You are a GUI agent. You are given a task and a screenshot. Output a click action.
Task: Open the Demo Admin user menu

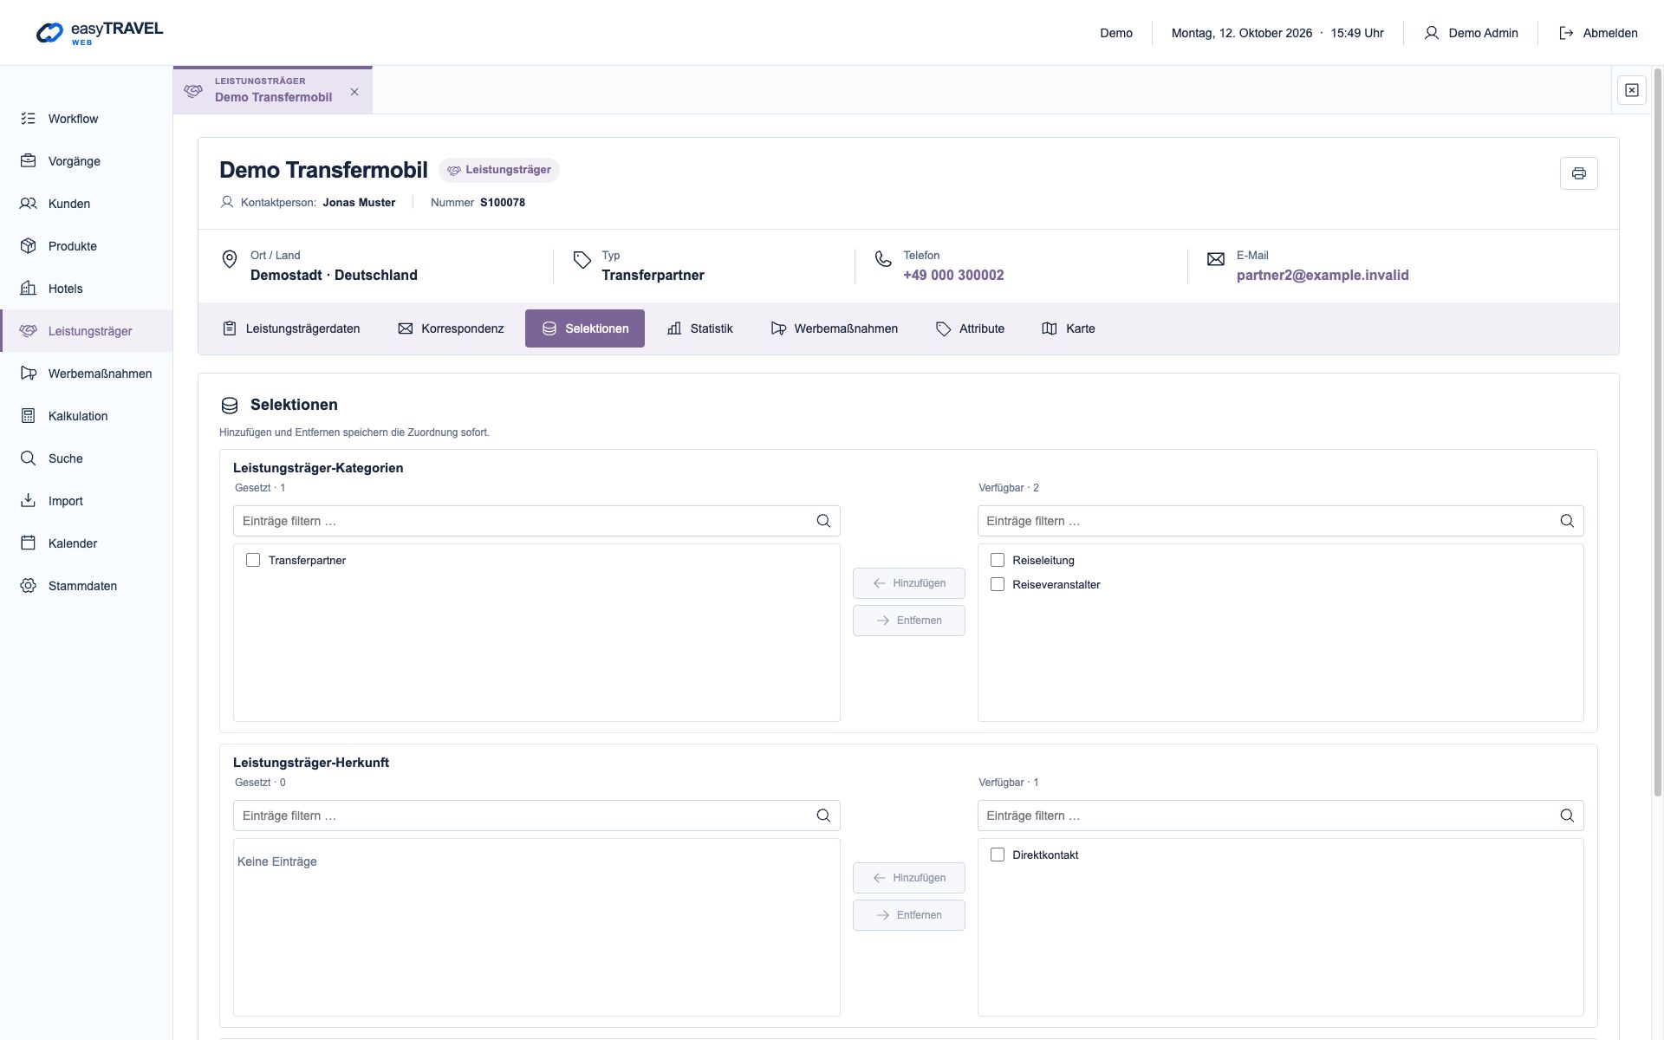coord(1471,33)
